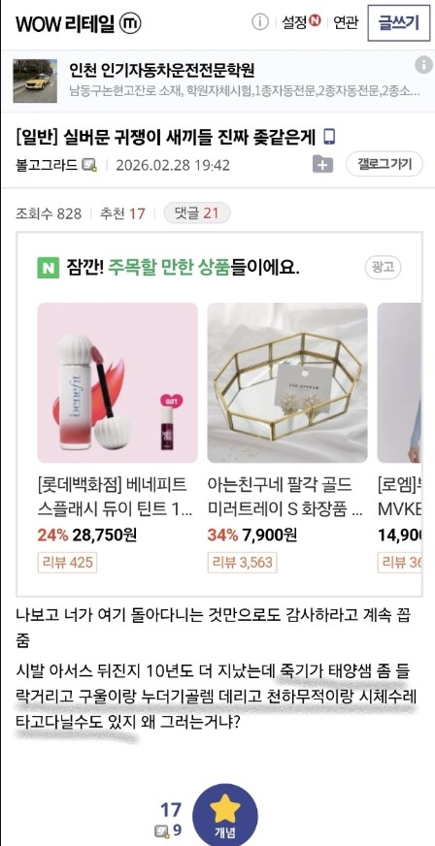This screenshot has width=435, height=846.
Task: Click the circled m minor gallery icon
Action: click(130, 23)
